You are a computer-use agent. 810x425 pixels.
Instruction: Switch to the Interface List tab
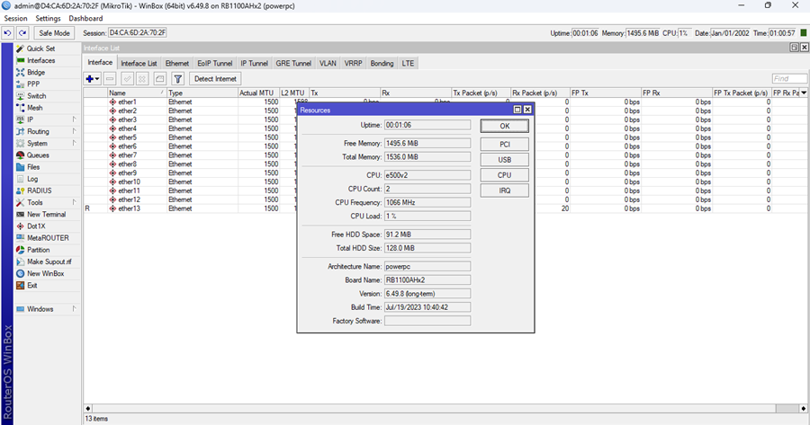[139, 64]
